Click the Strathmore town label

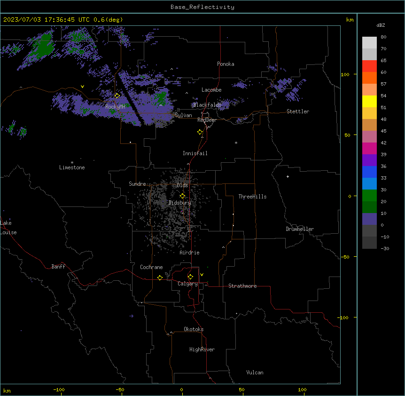[242, 286]
